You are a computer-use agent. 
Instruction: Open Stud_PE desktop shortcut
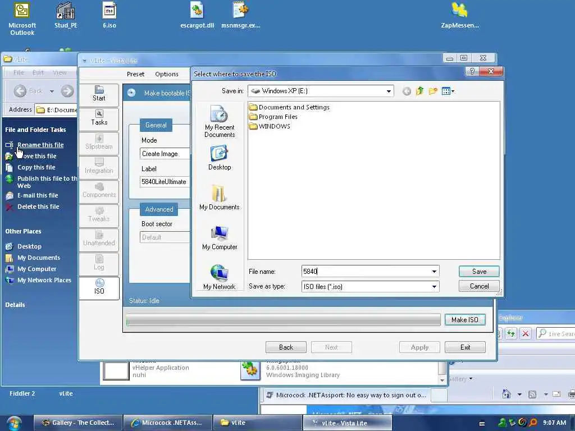click(x=66, y=15)
